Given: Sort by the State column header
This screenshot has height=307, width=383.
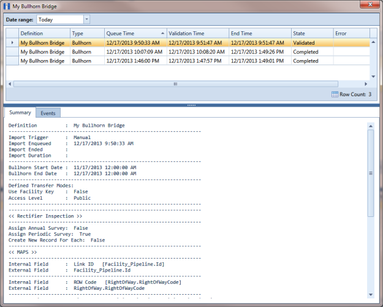Looking at the screenshot, I should point(312,33).
